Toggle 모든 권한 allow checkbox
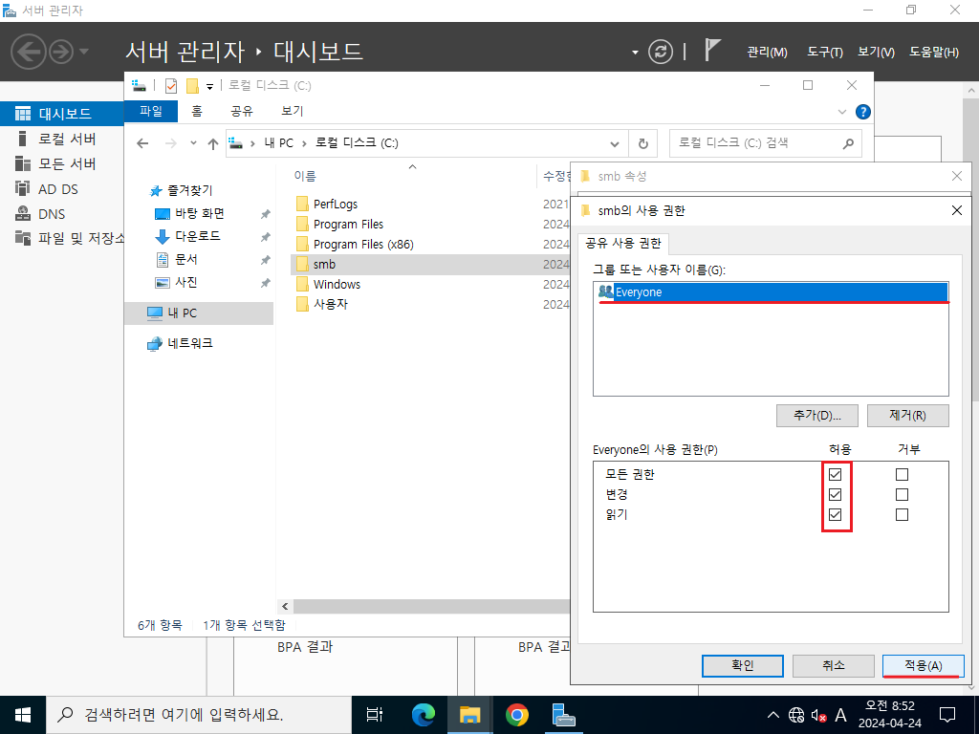Screen dimensions: 979x734 tap(835, 474)
